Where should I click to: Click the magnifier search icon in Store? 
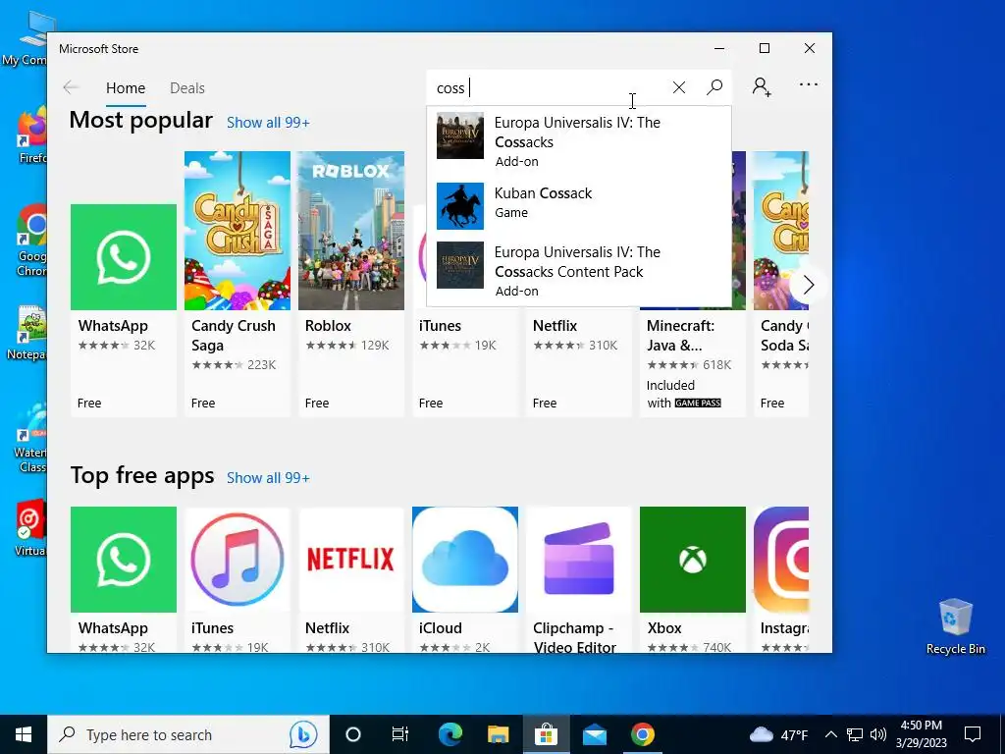point(714,87)
